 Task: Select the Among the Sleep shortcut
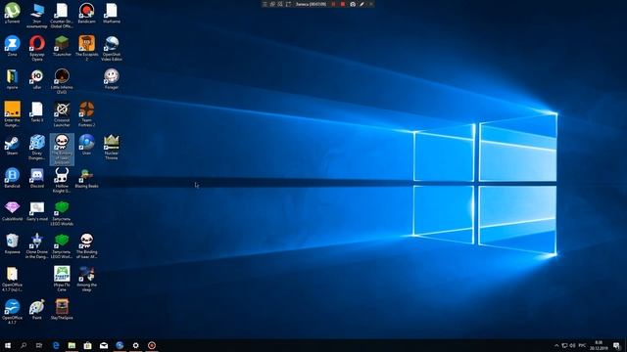coord(86,280)
